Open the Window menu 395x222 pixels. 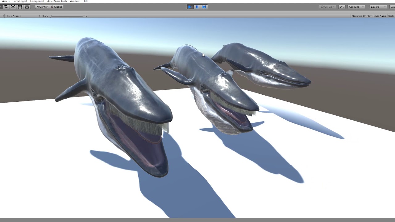click(75, 1)
